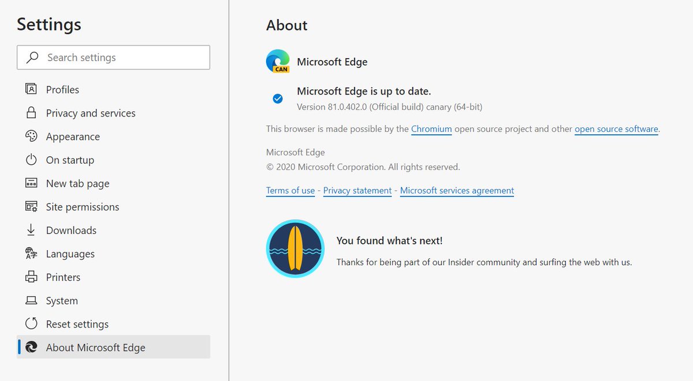Click the Edge logo beside About Microsoft Edge
The image size is (693, 381).
31,348
